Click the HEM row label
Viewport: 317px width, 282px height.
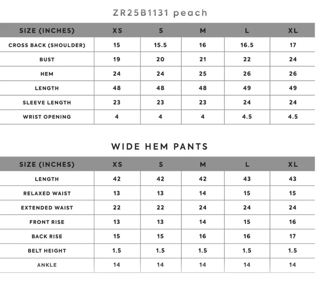pos(47,74)
